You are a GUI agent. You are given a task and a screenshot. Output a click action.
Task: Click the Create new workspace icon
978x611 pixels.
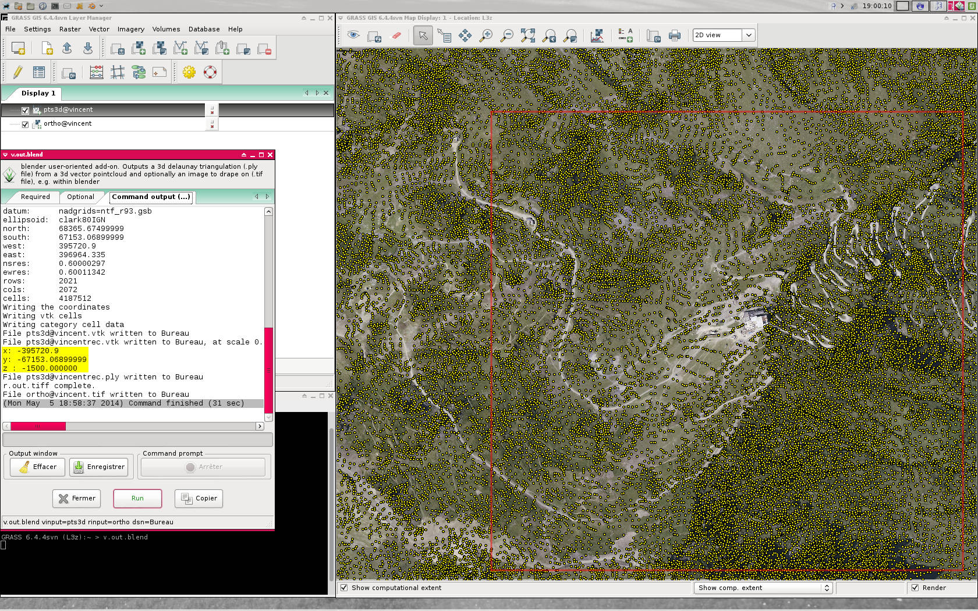pyautogui.click(x=47, y=48)
